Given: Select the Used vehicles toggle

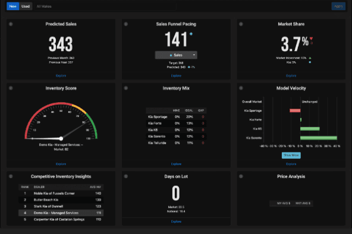Looking at the screenshot, I should tap(26, 7).
